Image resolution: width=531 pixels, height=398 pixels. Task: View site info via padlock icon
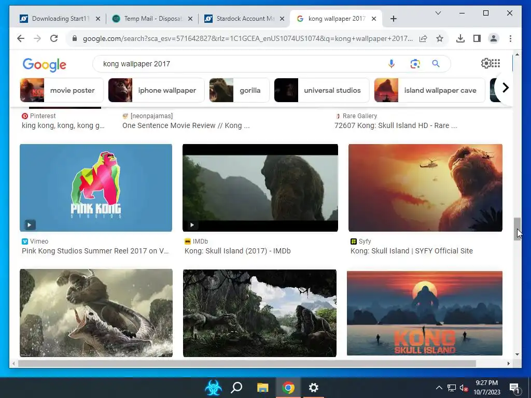tap(75, 38)
